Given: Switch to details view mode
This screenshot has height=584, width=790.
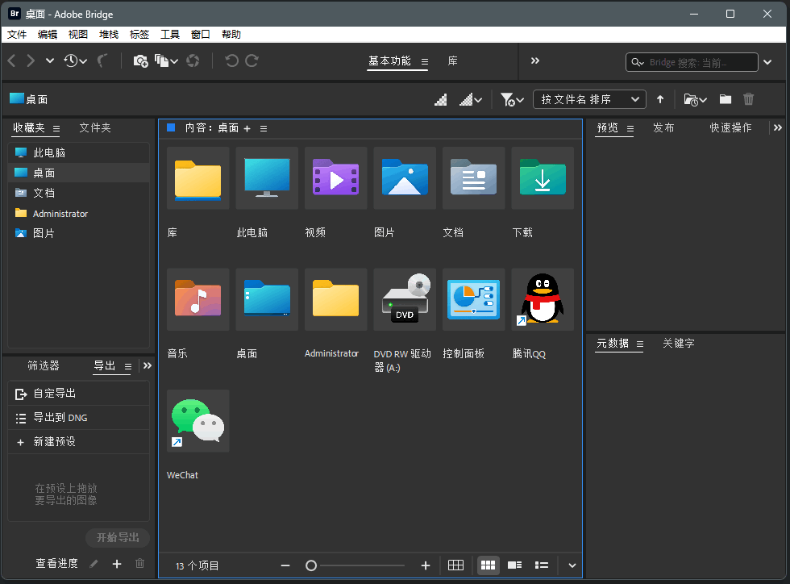Looking at the screenshot, I should (x=514, y=565).
